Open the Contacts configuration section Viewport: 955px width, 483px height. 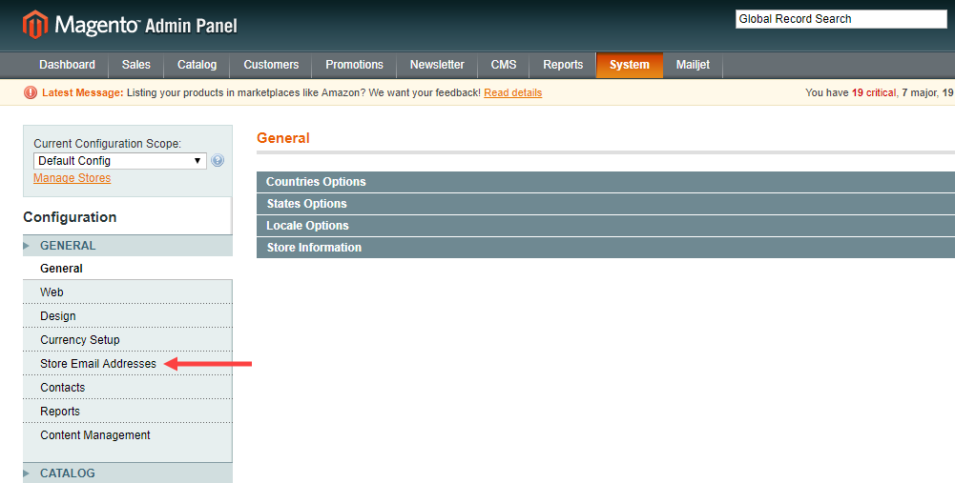tap(128, 387)
